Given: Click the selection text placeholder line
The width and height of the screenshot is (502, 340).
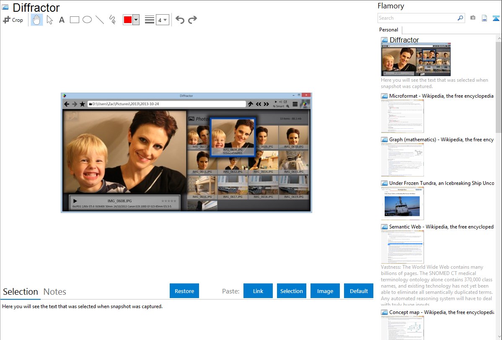Looking at the screenshot, I should [x=82, y=306].
